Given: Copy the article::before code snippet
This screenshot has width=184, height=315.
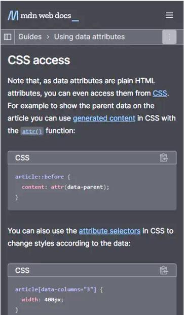Looking at the screenshot, I should 164,157.
